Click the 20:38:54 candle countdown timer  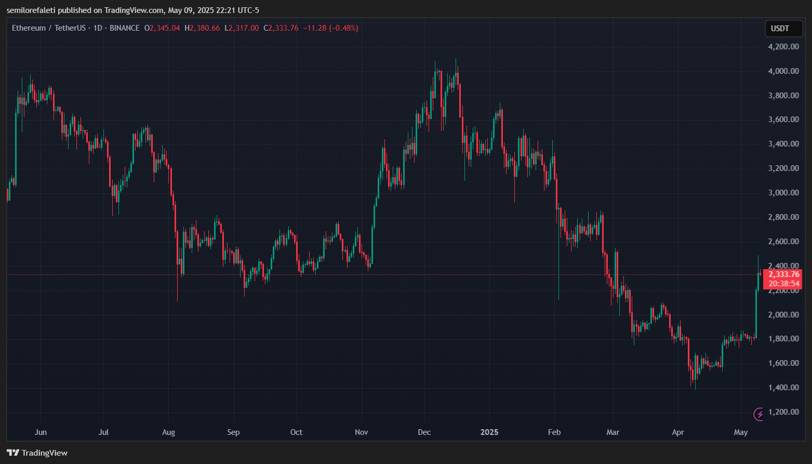click(783, 284)
